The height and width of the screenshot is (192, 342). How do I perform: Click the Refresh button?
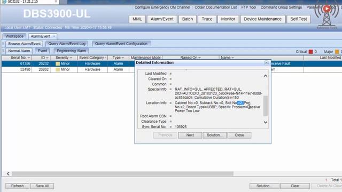tap(17, 186)
